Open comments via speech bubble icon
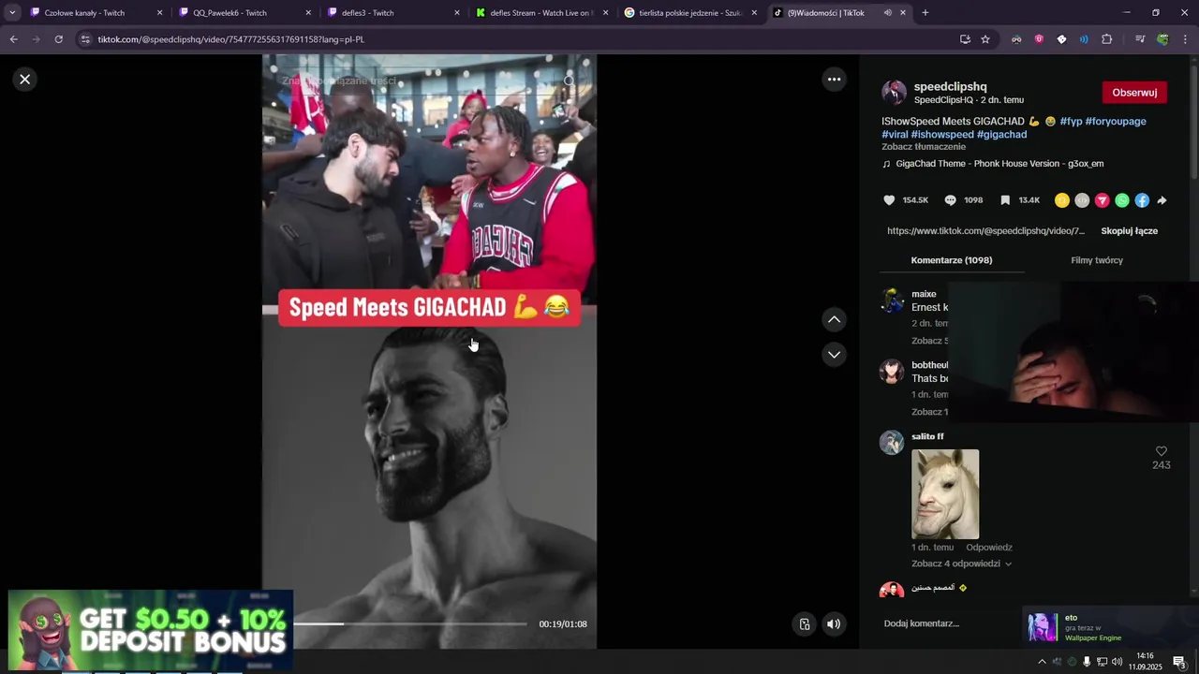Image resolution: width=1199 pixels, height=674 pixels. pyautogui.click(x=950, y=200)
